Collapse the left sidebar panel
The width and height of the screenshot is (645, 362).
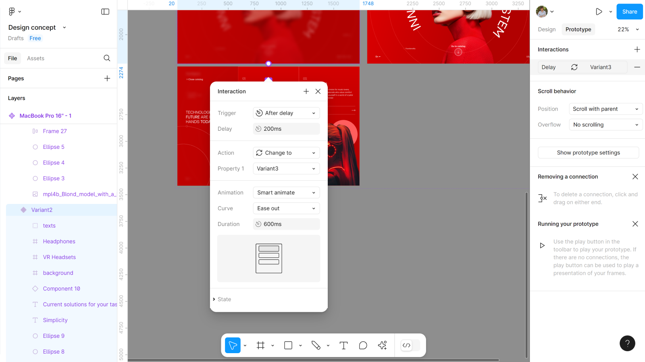(105, 12)
